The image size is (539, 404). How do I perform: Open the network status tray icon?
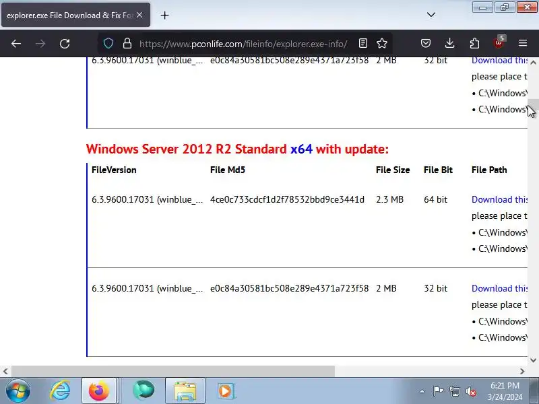(454, 391)
